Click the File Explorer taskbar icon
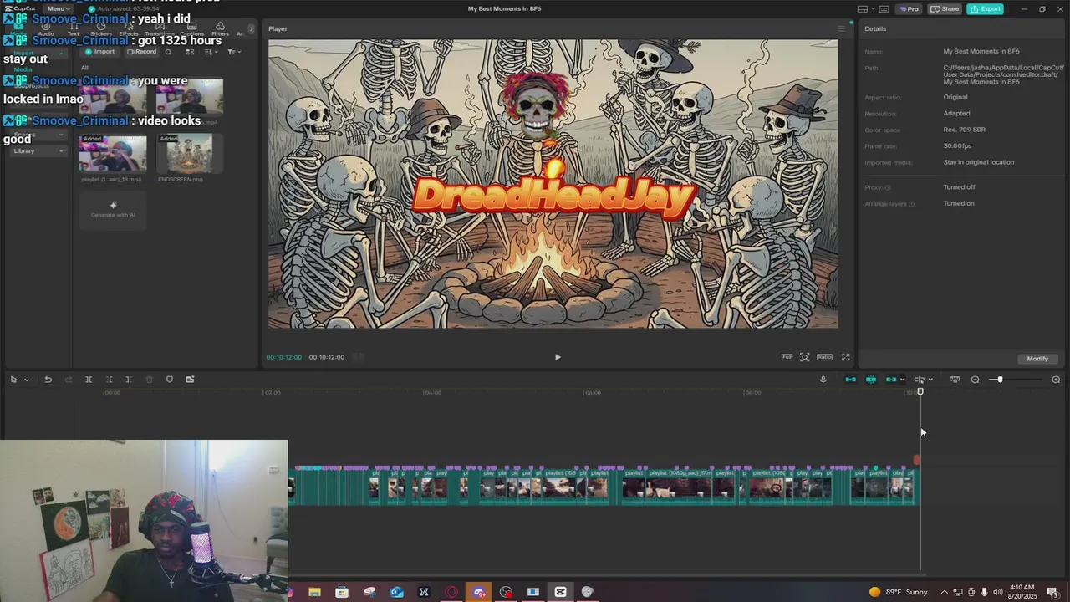This screenshot has height=602, width=1070. coord(314,592)
